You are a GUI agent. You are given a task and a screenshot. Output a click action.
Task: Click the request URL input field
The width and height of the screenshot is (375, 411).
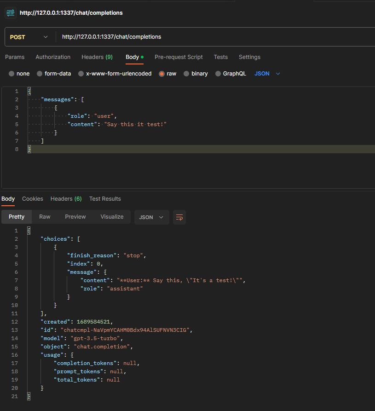tap(138, 37)
